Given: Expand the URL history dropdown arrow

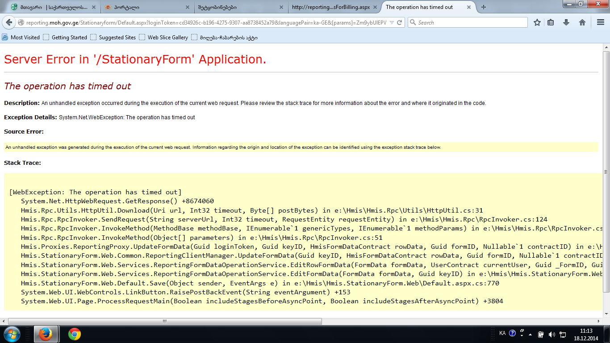Looking at the screenshot, I should (392, 22).
